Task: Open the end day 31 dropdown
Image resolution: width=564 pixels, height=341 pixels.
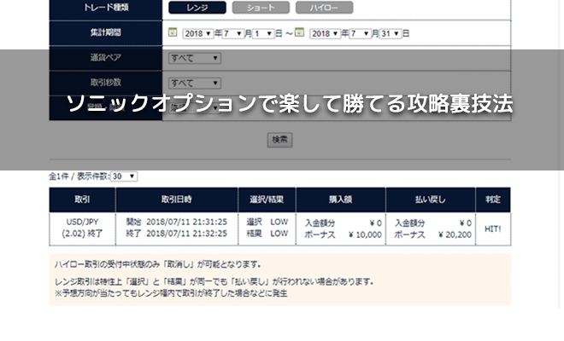Action: (391, 34)
